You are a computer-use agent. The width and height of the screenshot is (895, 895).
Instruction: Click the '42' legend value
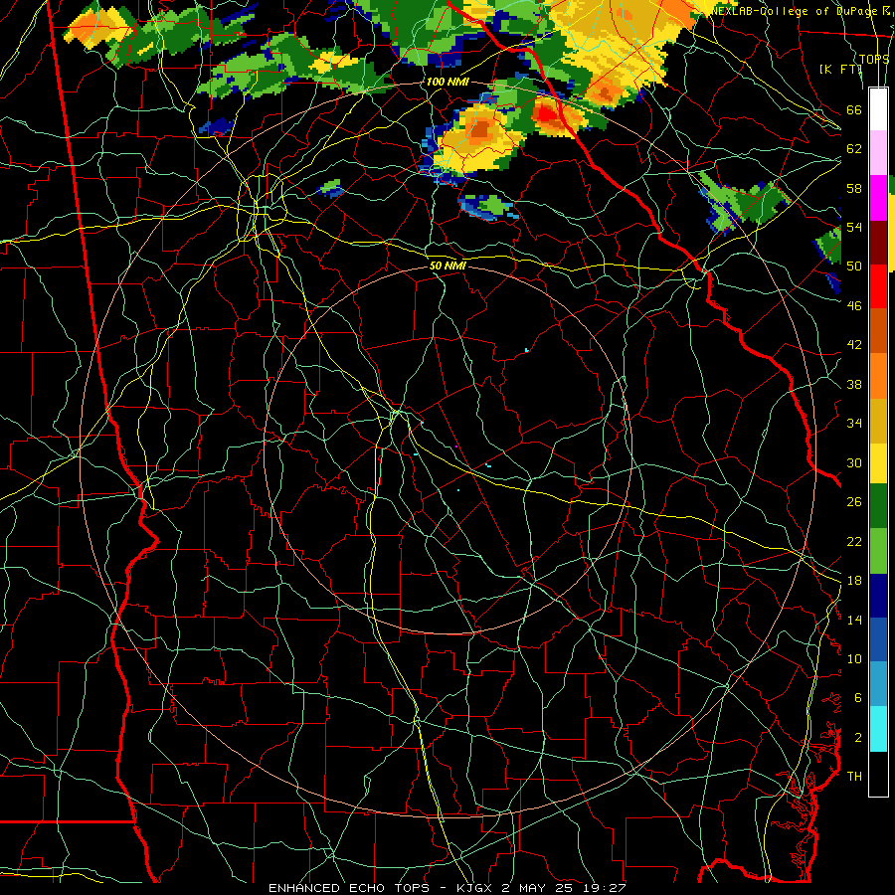click(x=854, y=345)
